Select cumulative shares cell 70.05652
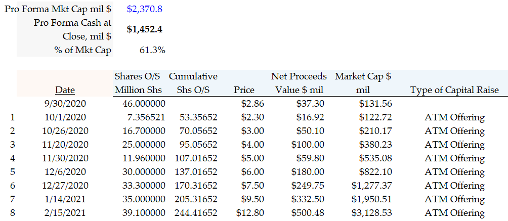This screenshot has width=508, height=221. 198,131
